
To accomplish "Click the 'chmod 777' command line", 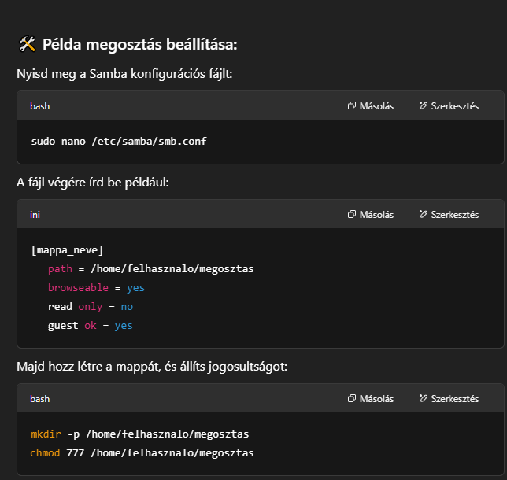I will pos(142,452).
